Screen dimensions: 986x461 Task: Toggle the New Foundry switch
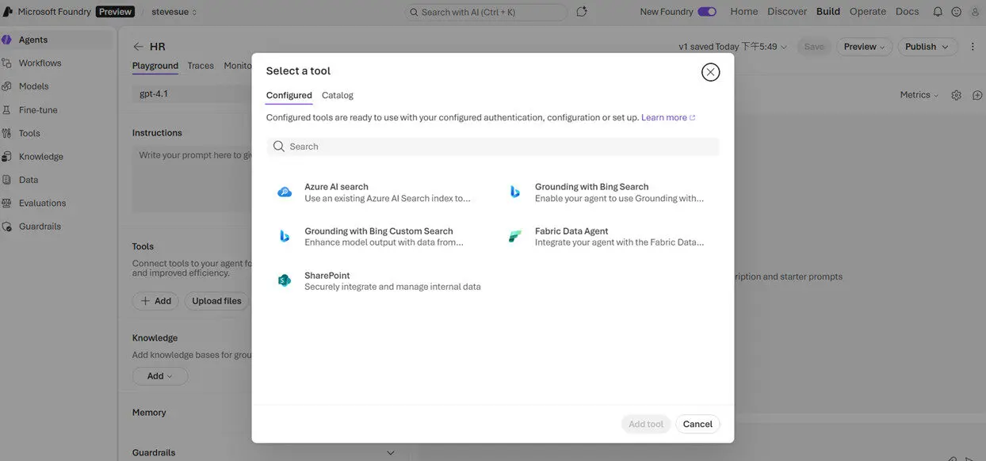point(707,12)
